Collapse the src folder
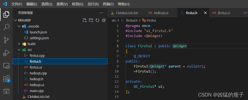The image size is (248, 100). (x=19, y=50)
